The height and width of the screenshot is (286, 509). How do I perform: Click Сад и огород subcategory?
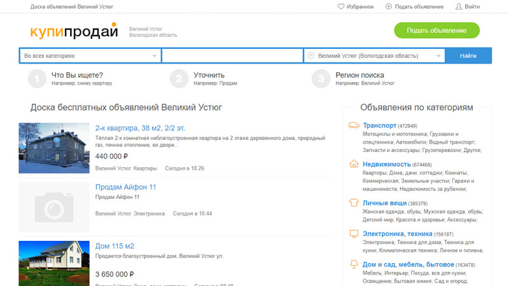point(450,281)
